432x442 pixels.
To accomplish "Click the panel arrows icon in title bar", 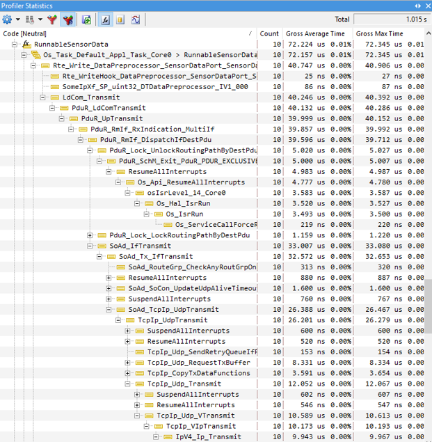I will (418, 6).
